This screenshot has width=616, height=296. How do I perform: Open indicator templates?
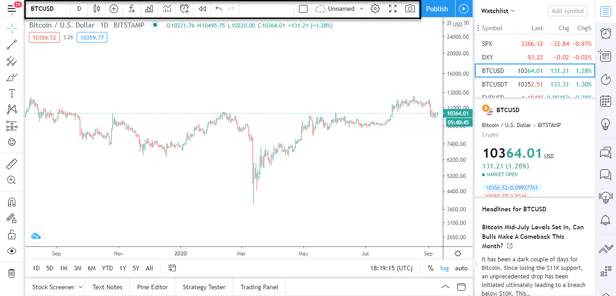[167, 9]
